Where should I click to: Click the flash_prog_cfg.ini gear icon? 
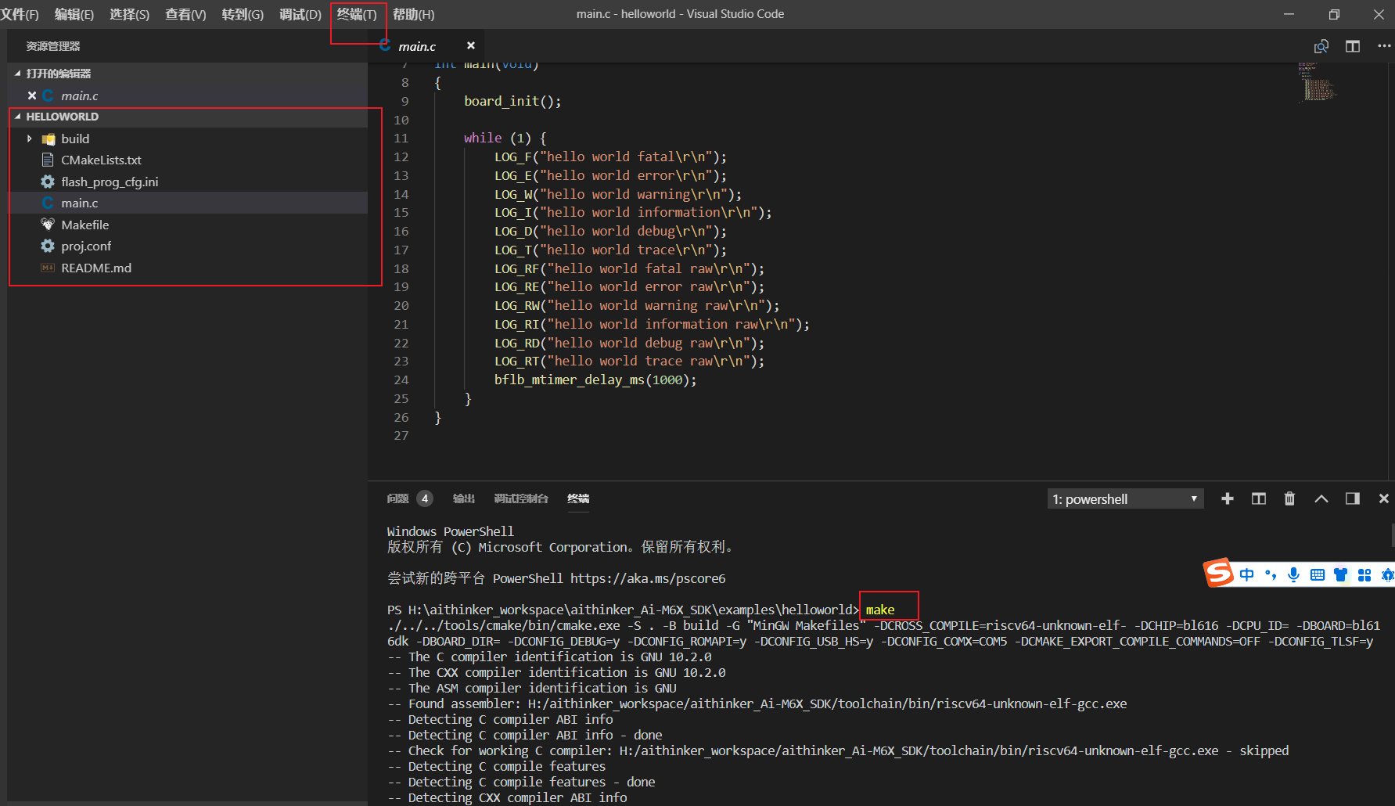click(48, 182)
